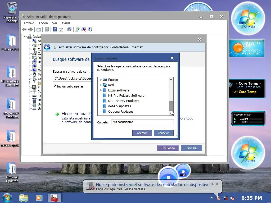Collapse the root computer node in Device Manager
The width and height of the screenshot is (271, 203).
(25, 36)
